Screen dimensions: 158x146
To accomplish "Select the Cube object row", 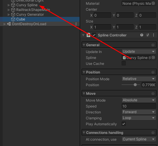I will tap(40, 19).
